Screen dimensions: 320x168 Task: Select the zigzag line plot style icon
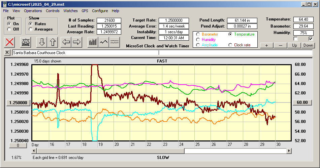tap(104, 42)
